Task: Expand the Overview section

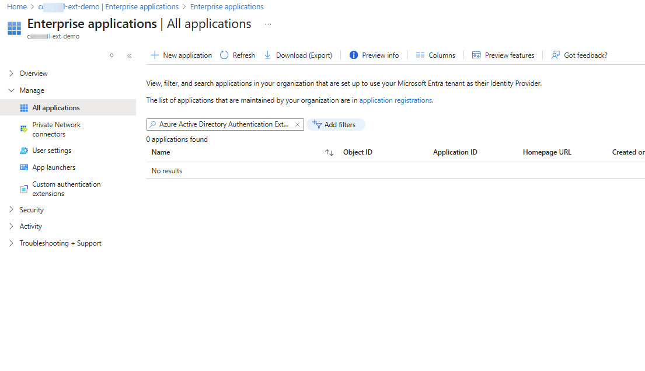Action: pos(11,73)
